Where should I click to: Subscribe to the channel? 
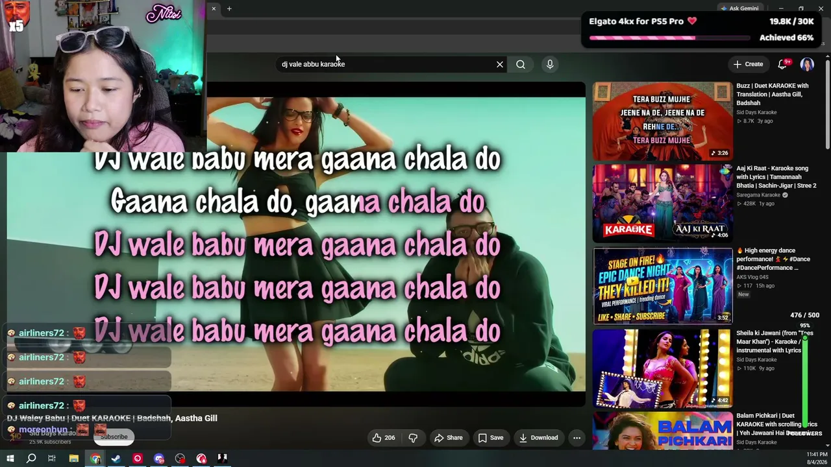point(114,437)
